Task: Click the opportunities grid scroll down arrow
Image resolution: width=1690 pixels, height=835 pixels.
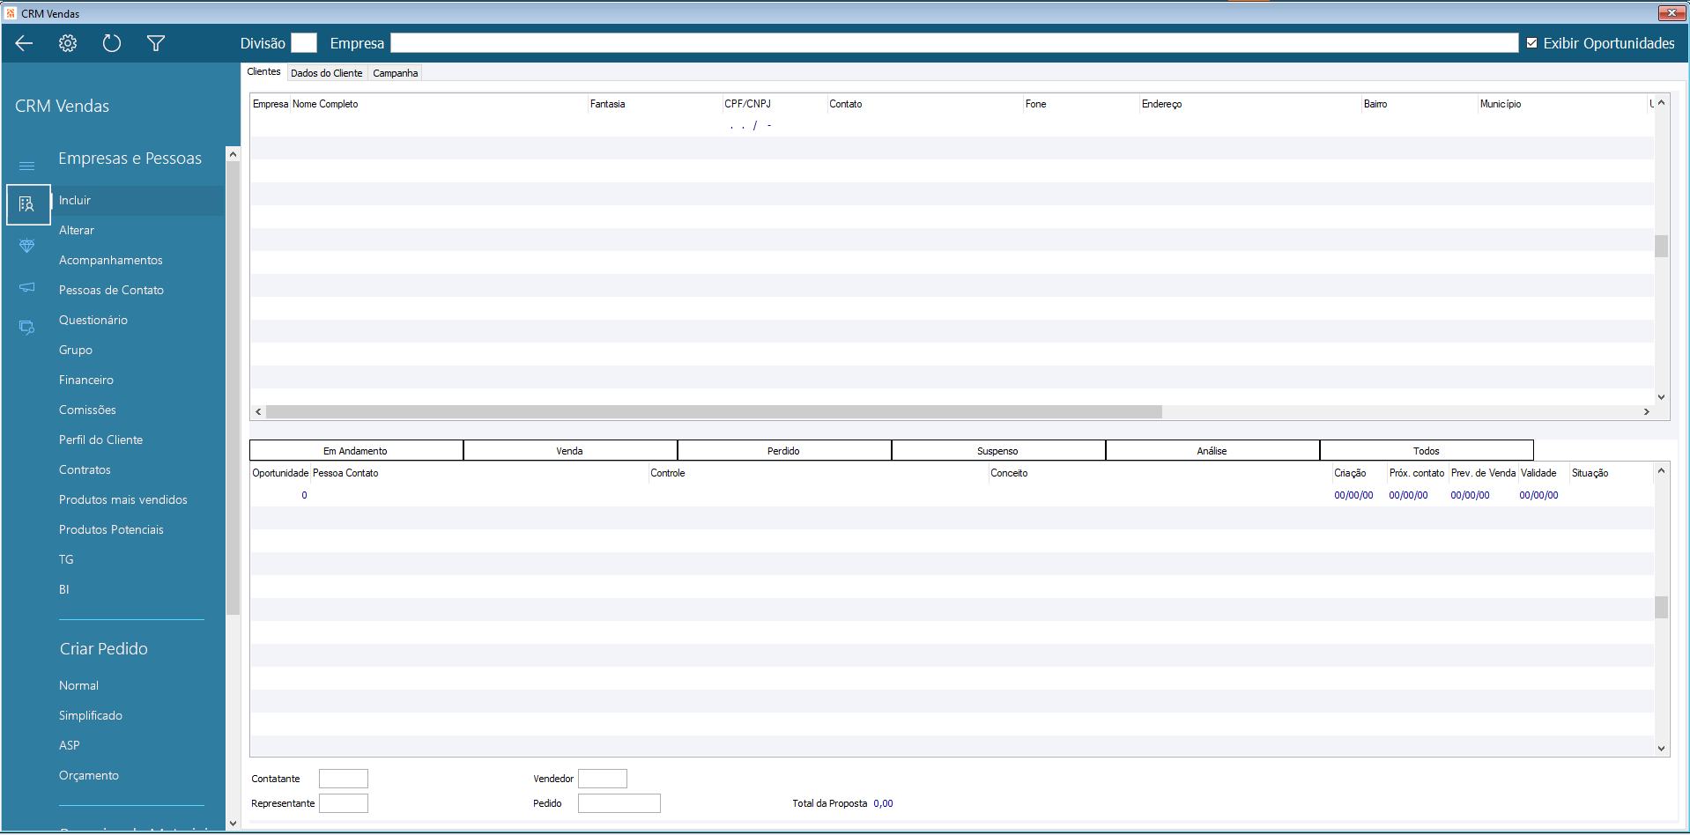Action: (x=1661, y=749)
